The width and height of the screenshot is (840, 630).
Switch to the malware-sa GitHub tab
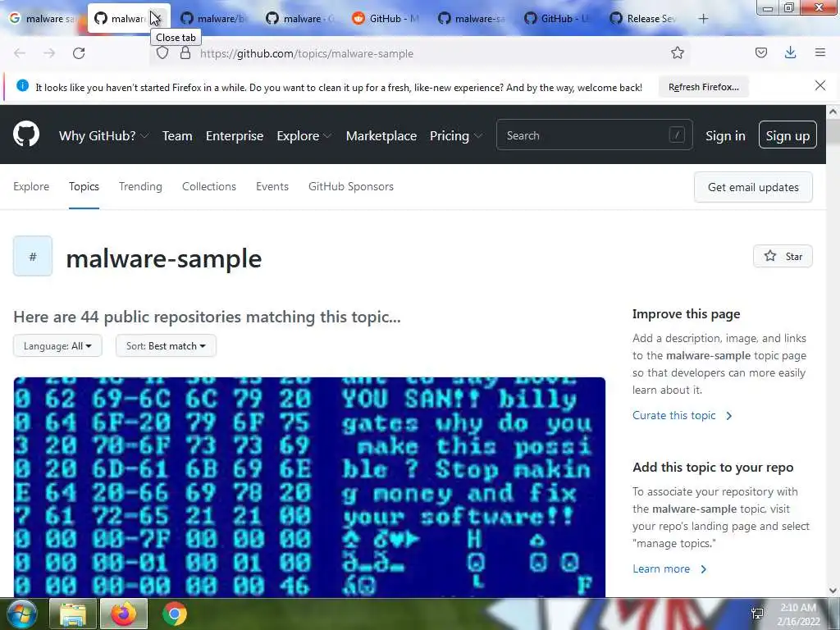tap(472, 19)
